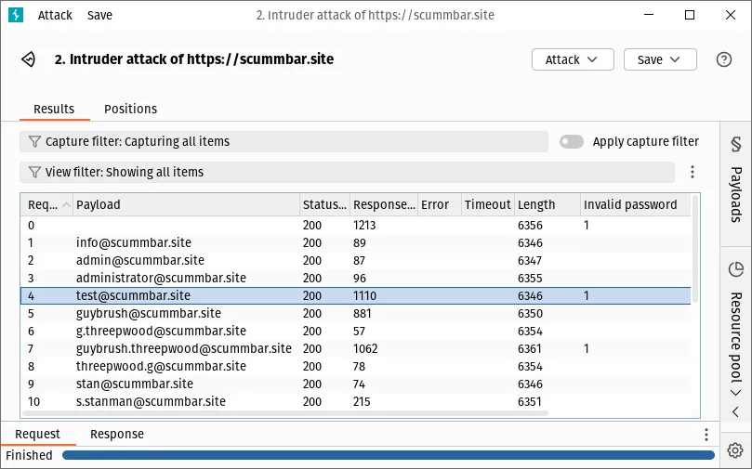This screenshot has height=469, width=752.
Task: Sort by Timeout column header
Action: [488, 205]
